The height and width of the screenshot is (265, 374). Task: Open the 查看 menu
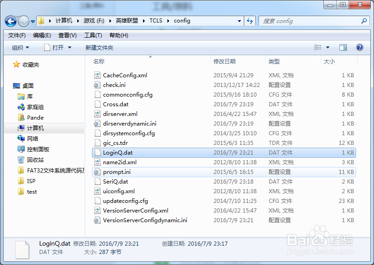66,35
